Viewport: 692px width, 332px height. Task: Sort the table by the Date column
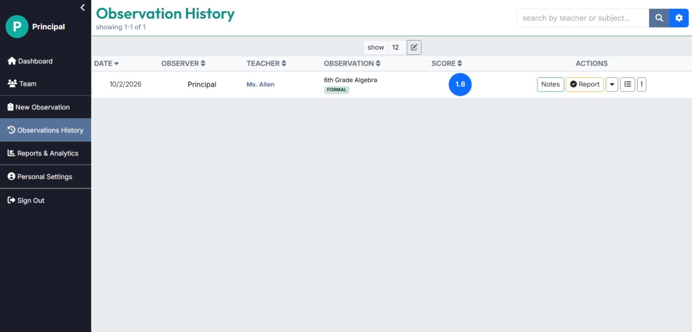coord(106,63)
